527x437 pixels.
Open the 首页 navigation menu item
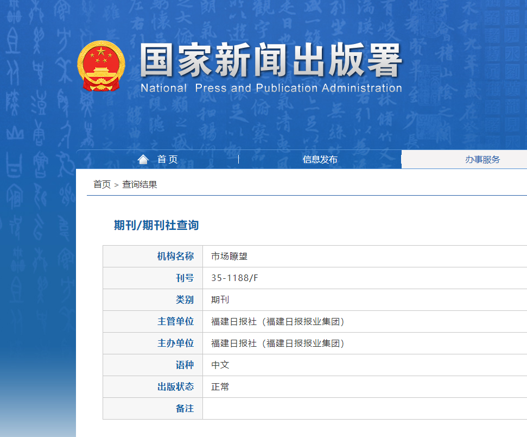[x=167, y=159]
